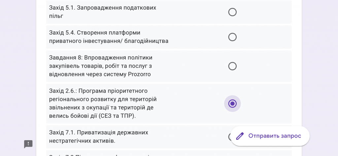Click the row text Захід 5.1 Запровадження податкових пільг
The image size is (338, 156).
point(103,12)
